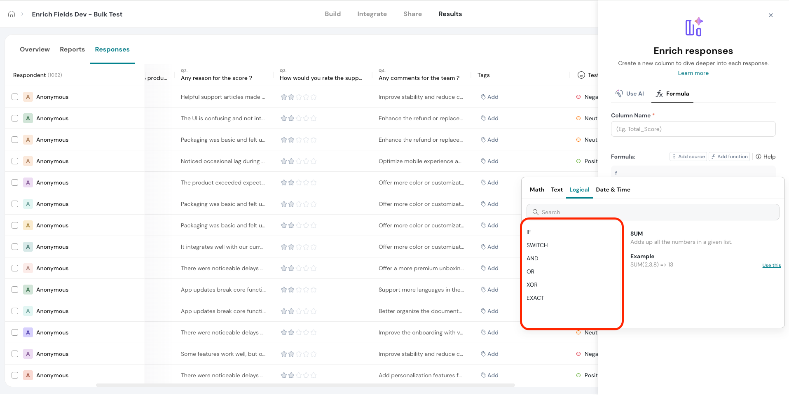Click the Use AI sparkle icon
The width and height of the screenshot is (789, 395).
[x=619, y=93]
